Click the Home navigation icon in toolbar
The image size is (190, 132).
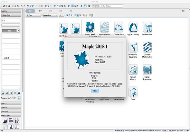[48, 6]
